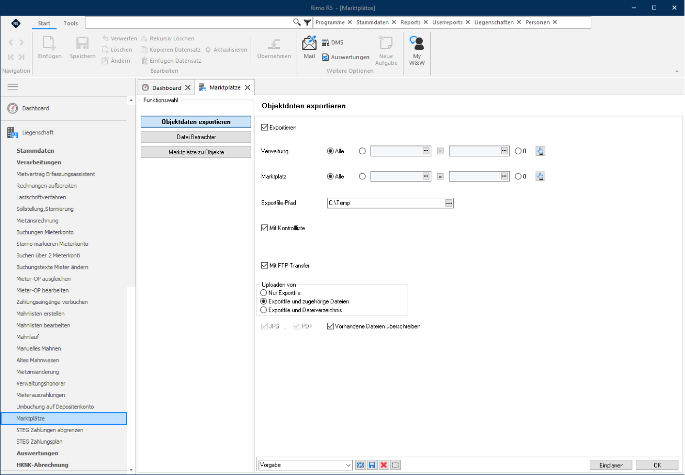The width and height of the screenshot is (685, 475).
Task: Click the hand selection icon for Marktplatz
Action: 541,176
